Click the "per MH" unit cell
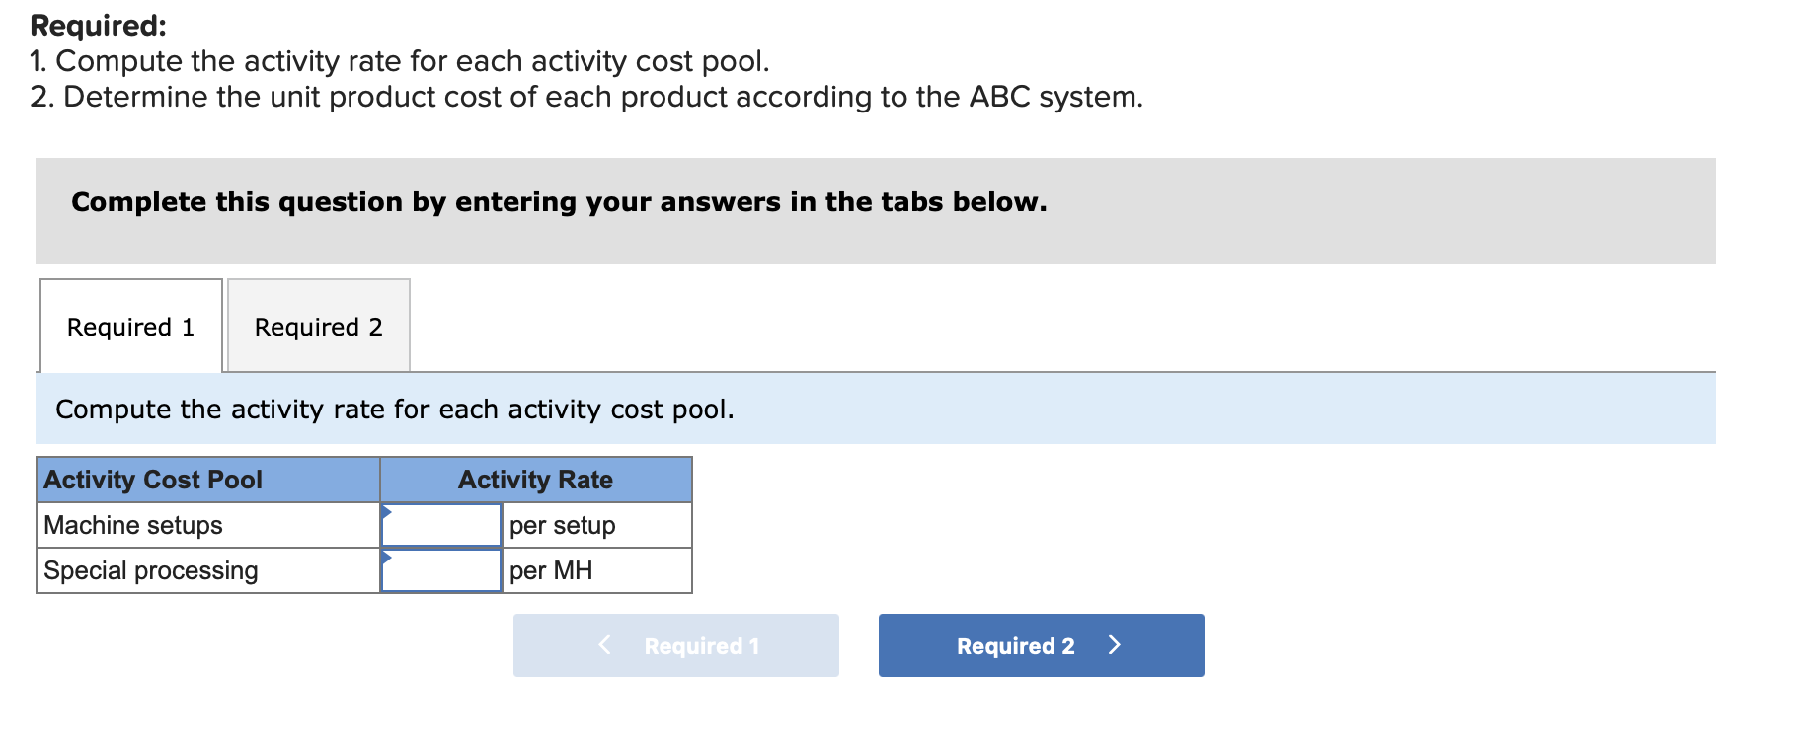Viewport: 1795px width, 746px height. (551, 571)
